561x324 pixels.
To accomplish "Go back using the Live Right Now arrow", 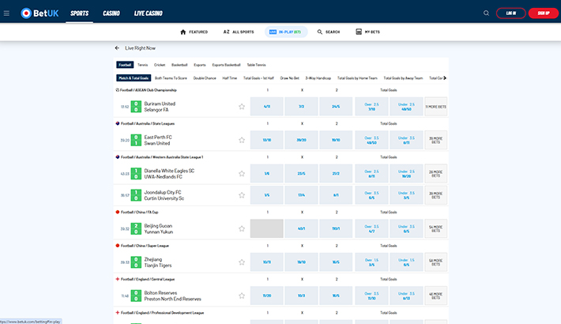I will click(117, 48).
